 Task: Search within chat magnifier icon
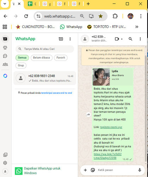pyautogui.click(x=130, y=39)
